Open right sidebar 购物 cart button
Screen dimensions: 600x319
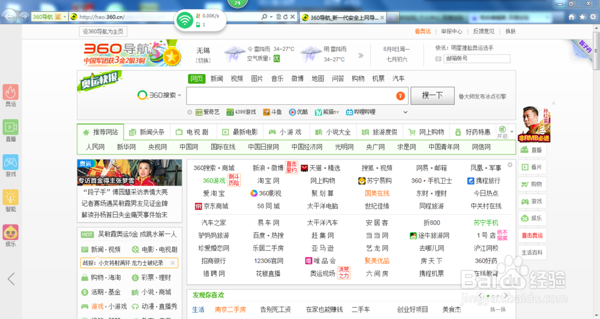(532, 184)
